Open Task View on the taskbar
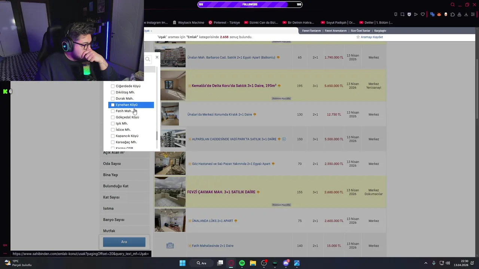 [x=220, y=263]
